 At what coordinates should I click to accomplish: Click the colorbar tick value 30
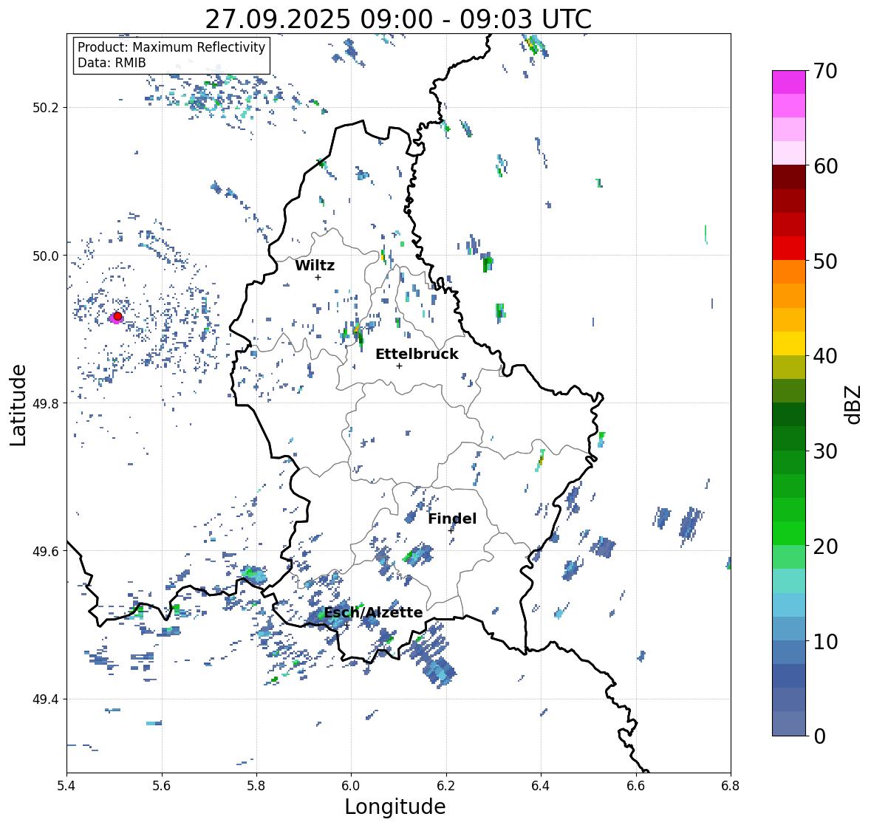(x=825, y=451)
